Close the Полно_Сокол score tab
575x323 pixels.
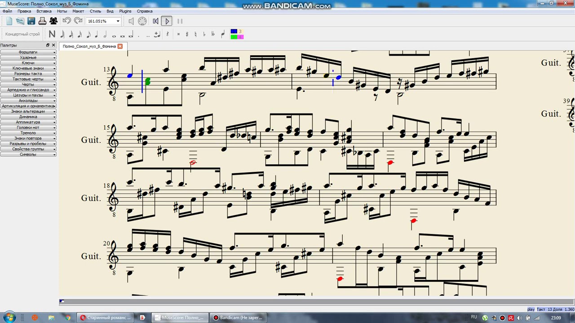pyautogui.click(x=120, y=46)
